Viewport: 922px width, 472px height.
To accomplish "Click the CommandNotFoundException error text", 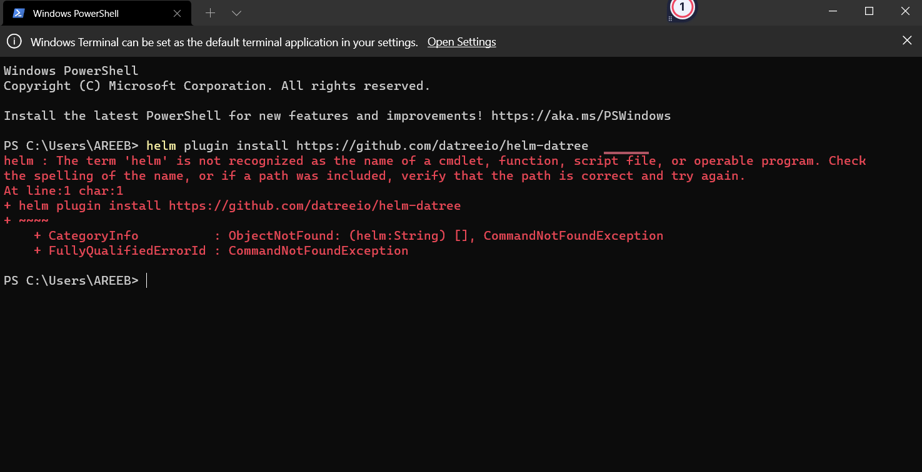I will 572,235.
